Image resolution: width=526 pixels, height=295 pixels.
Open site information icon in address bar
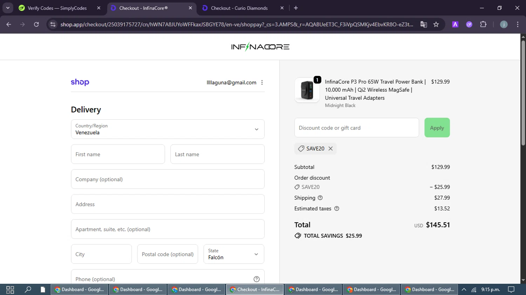tap(53, 24)
